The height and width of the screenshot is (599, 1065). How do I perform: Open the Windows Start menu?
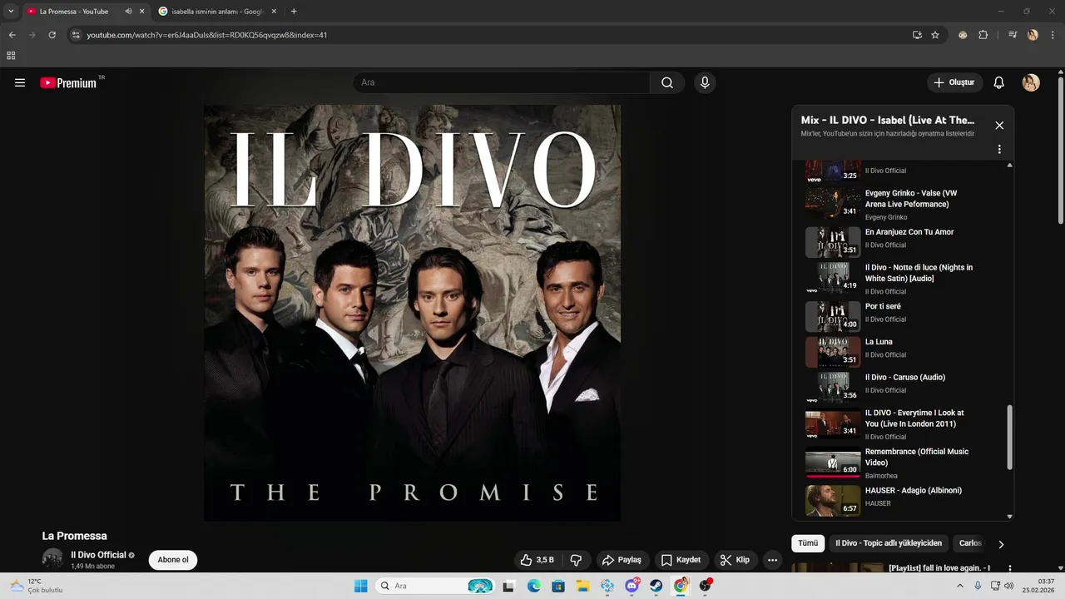pyautogui.click(x=360, y=586)
